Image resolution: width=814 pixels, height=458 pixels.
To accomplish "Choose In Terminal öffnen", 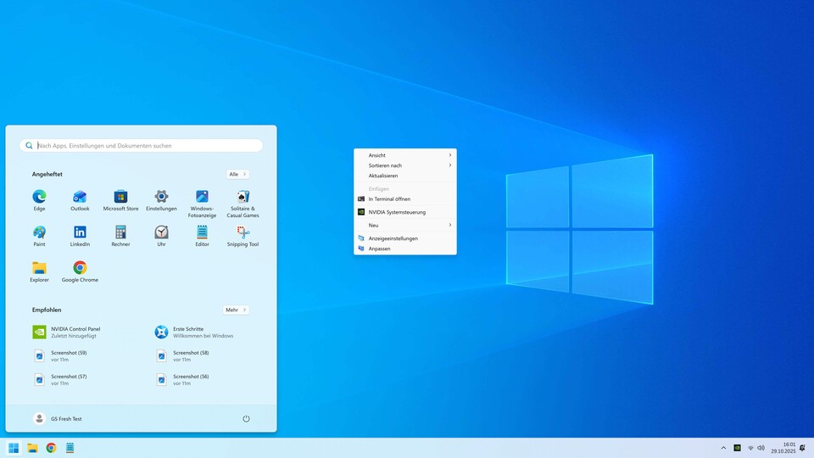I will (405, 198).
